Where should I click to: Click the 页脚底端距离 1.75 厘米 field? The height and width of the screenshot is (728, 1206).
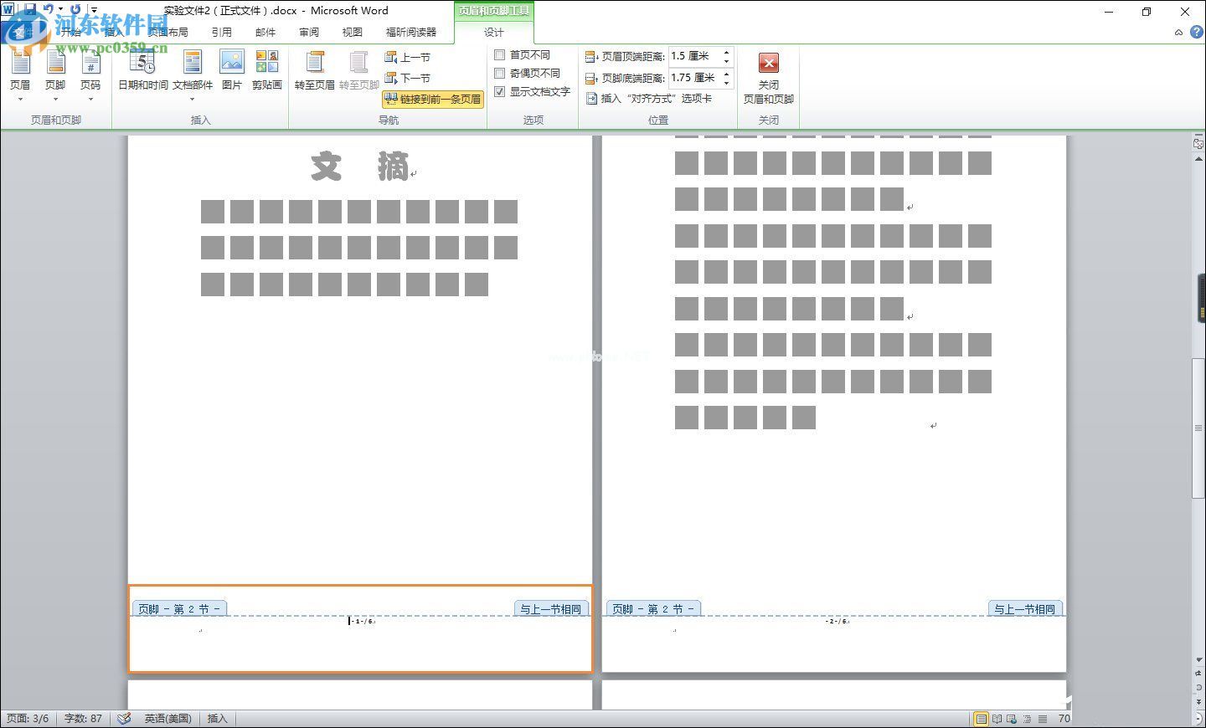pyautogui.click(x=694, y=78)
